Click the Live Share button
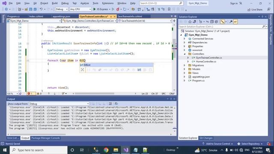Image resolution: width=274 pixels, height=154 pixels. 255,9
